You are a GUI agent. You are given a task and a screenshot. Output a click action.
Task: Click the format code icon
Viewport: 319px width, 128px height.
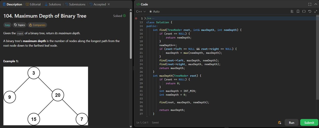point(292,11)
